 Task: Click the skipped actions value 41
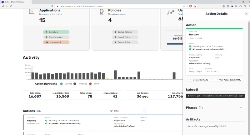coord(115,96)
